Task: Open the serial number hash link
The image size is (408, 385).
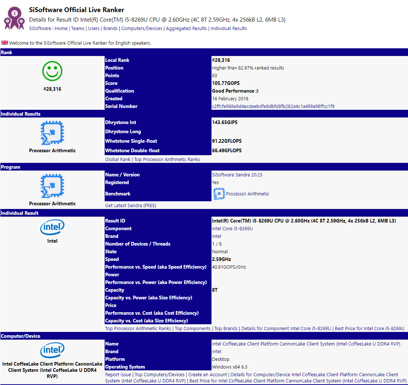Action: pos(273,106)
